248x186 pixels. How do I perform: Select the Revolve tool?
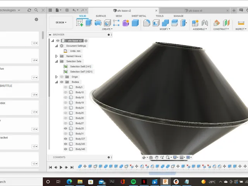coord(98,23)
